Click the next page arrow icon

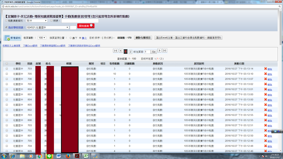(159, 51)
